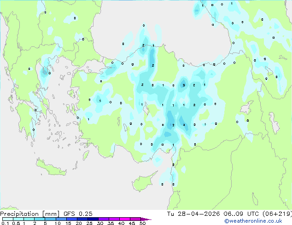Screen dimensions: 292x225
Task: Click the 20–25 mm legend color swatch
Action: coord(82,219)
